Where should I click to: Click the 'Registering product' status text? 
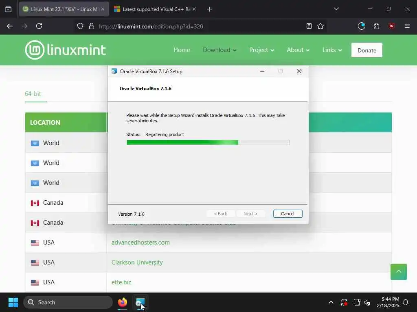coord(165,134)
